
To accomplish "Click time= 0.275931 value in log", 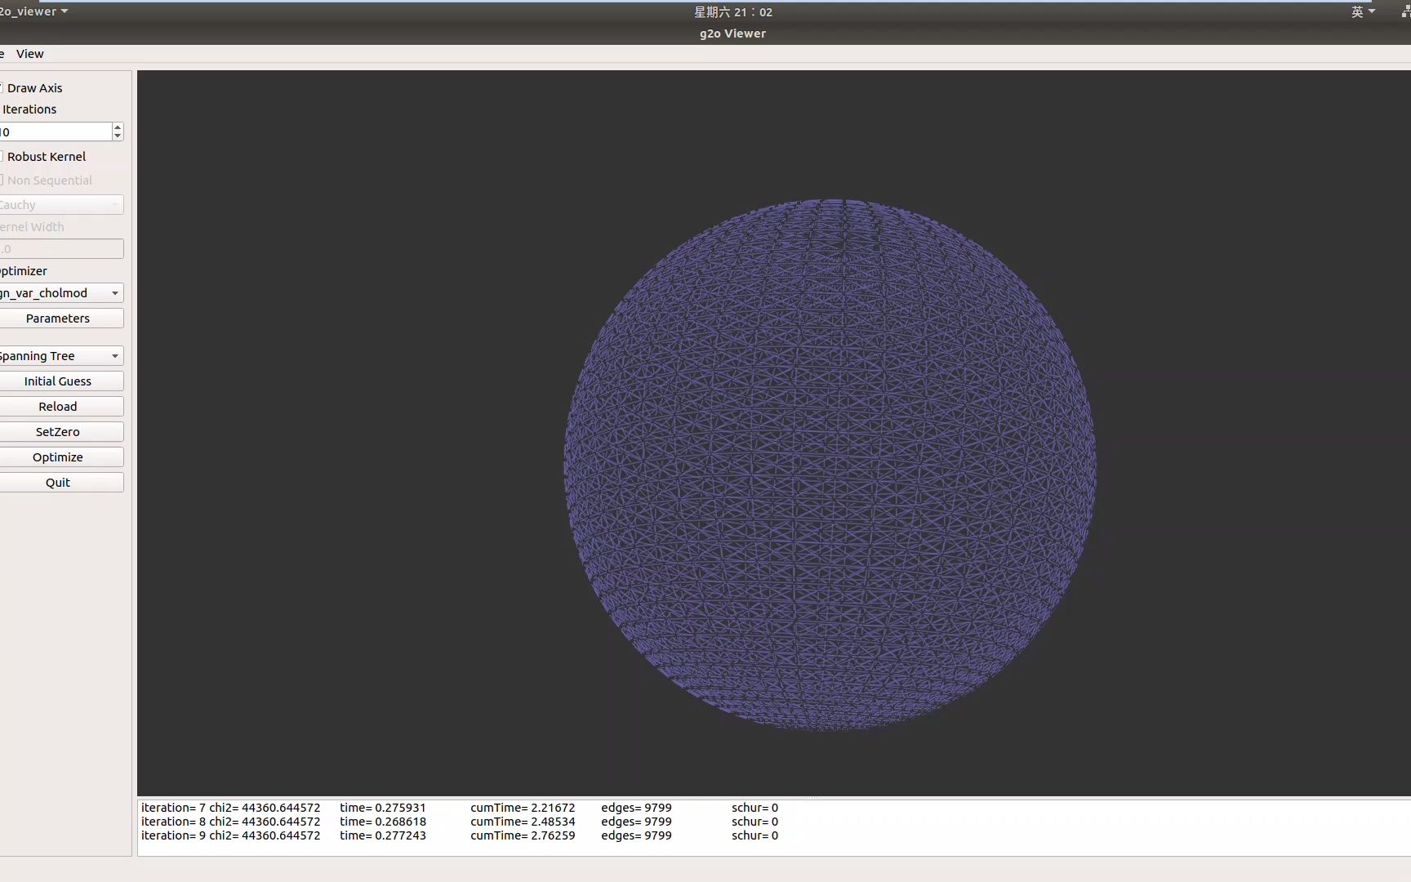I will coord(383,808).
